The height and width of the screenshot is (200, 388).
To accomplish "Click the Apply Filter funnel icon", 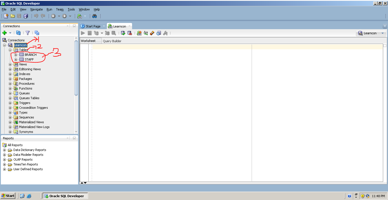I will click(x=28, y=33).
